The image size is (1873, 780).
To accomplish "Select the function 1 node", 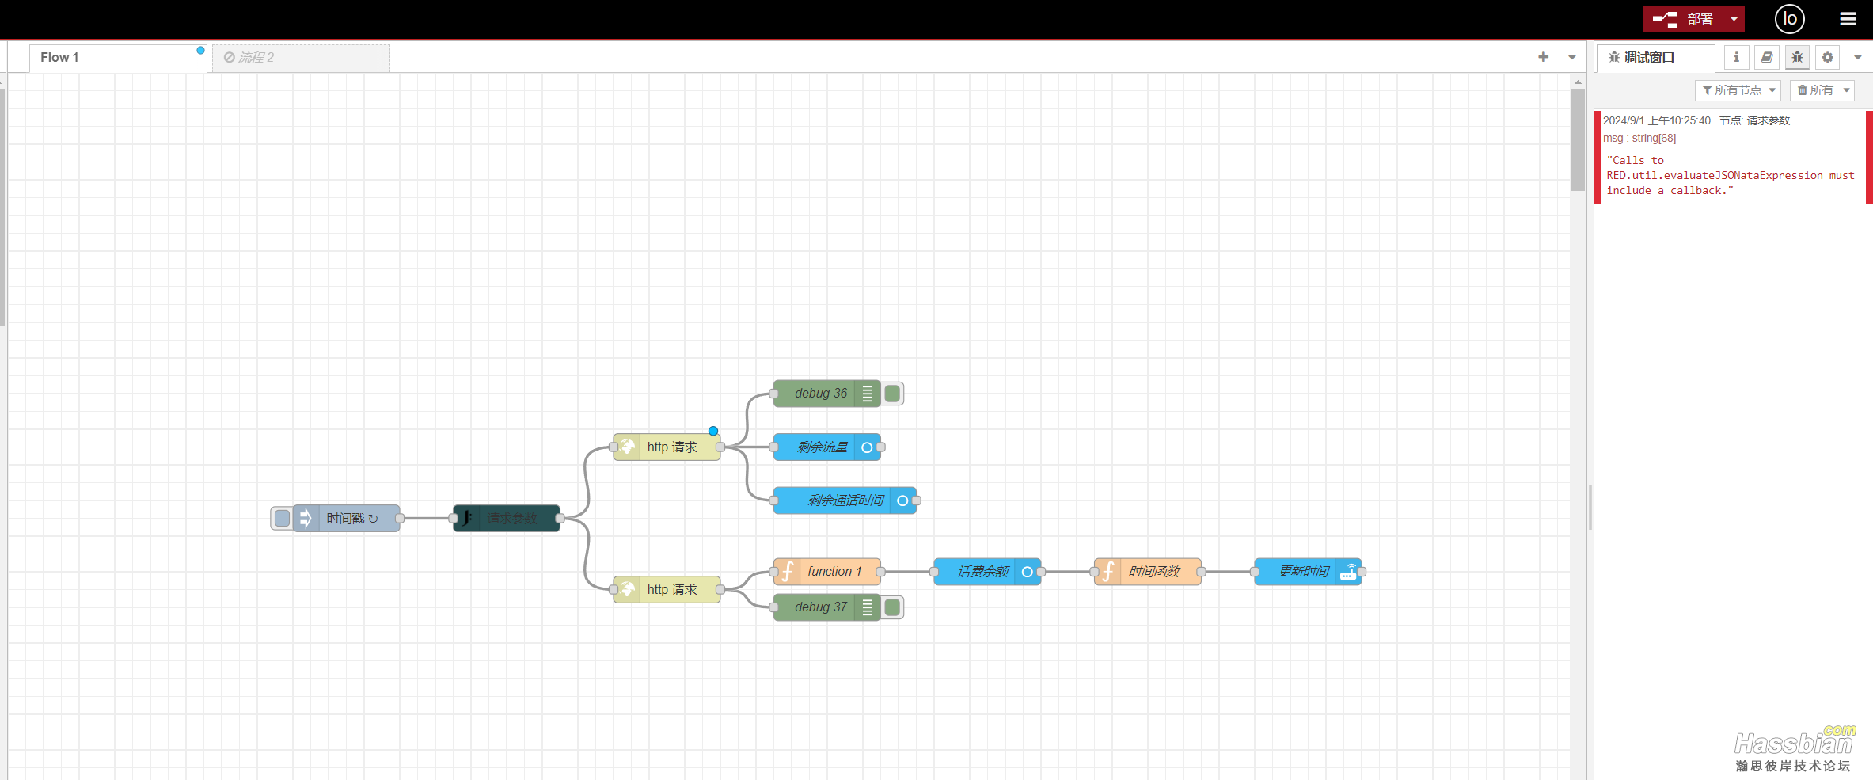I will tap(826, 572).
